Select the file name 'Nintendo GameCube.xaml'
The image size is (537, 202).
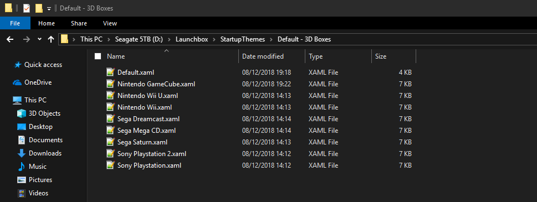click(x=156, y=84)
